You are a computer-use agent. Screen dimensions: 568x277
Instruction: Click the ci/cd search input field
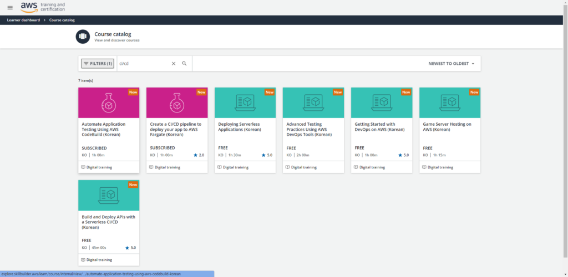click(x=144, y=63)
